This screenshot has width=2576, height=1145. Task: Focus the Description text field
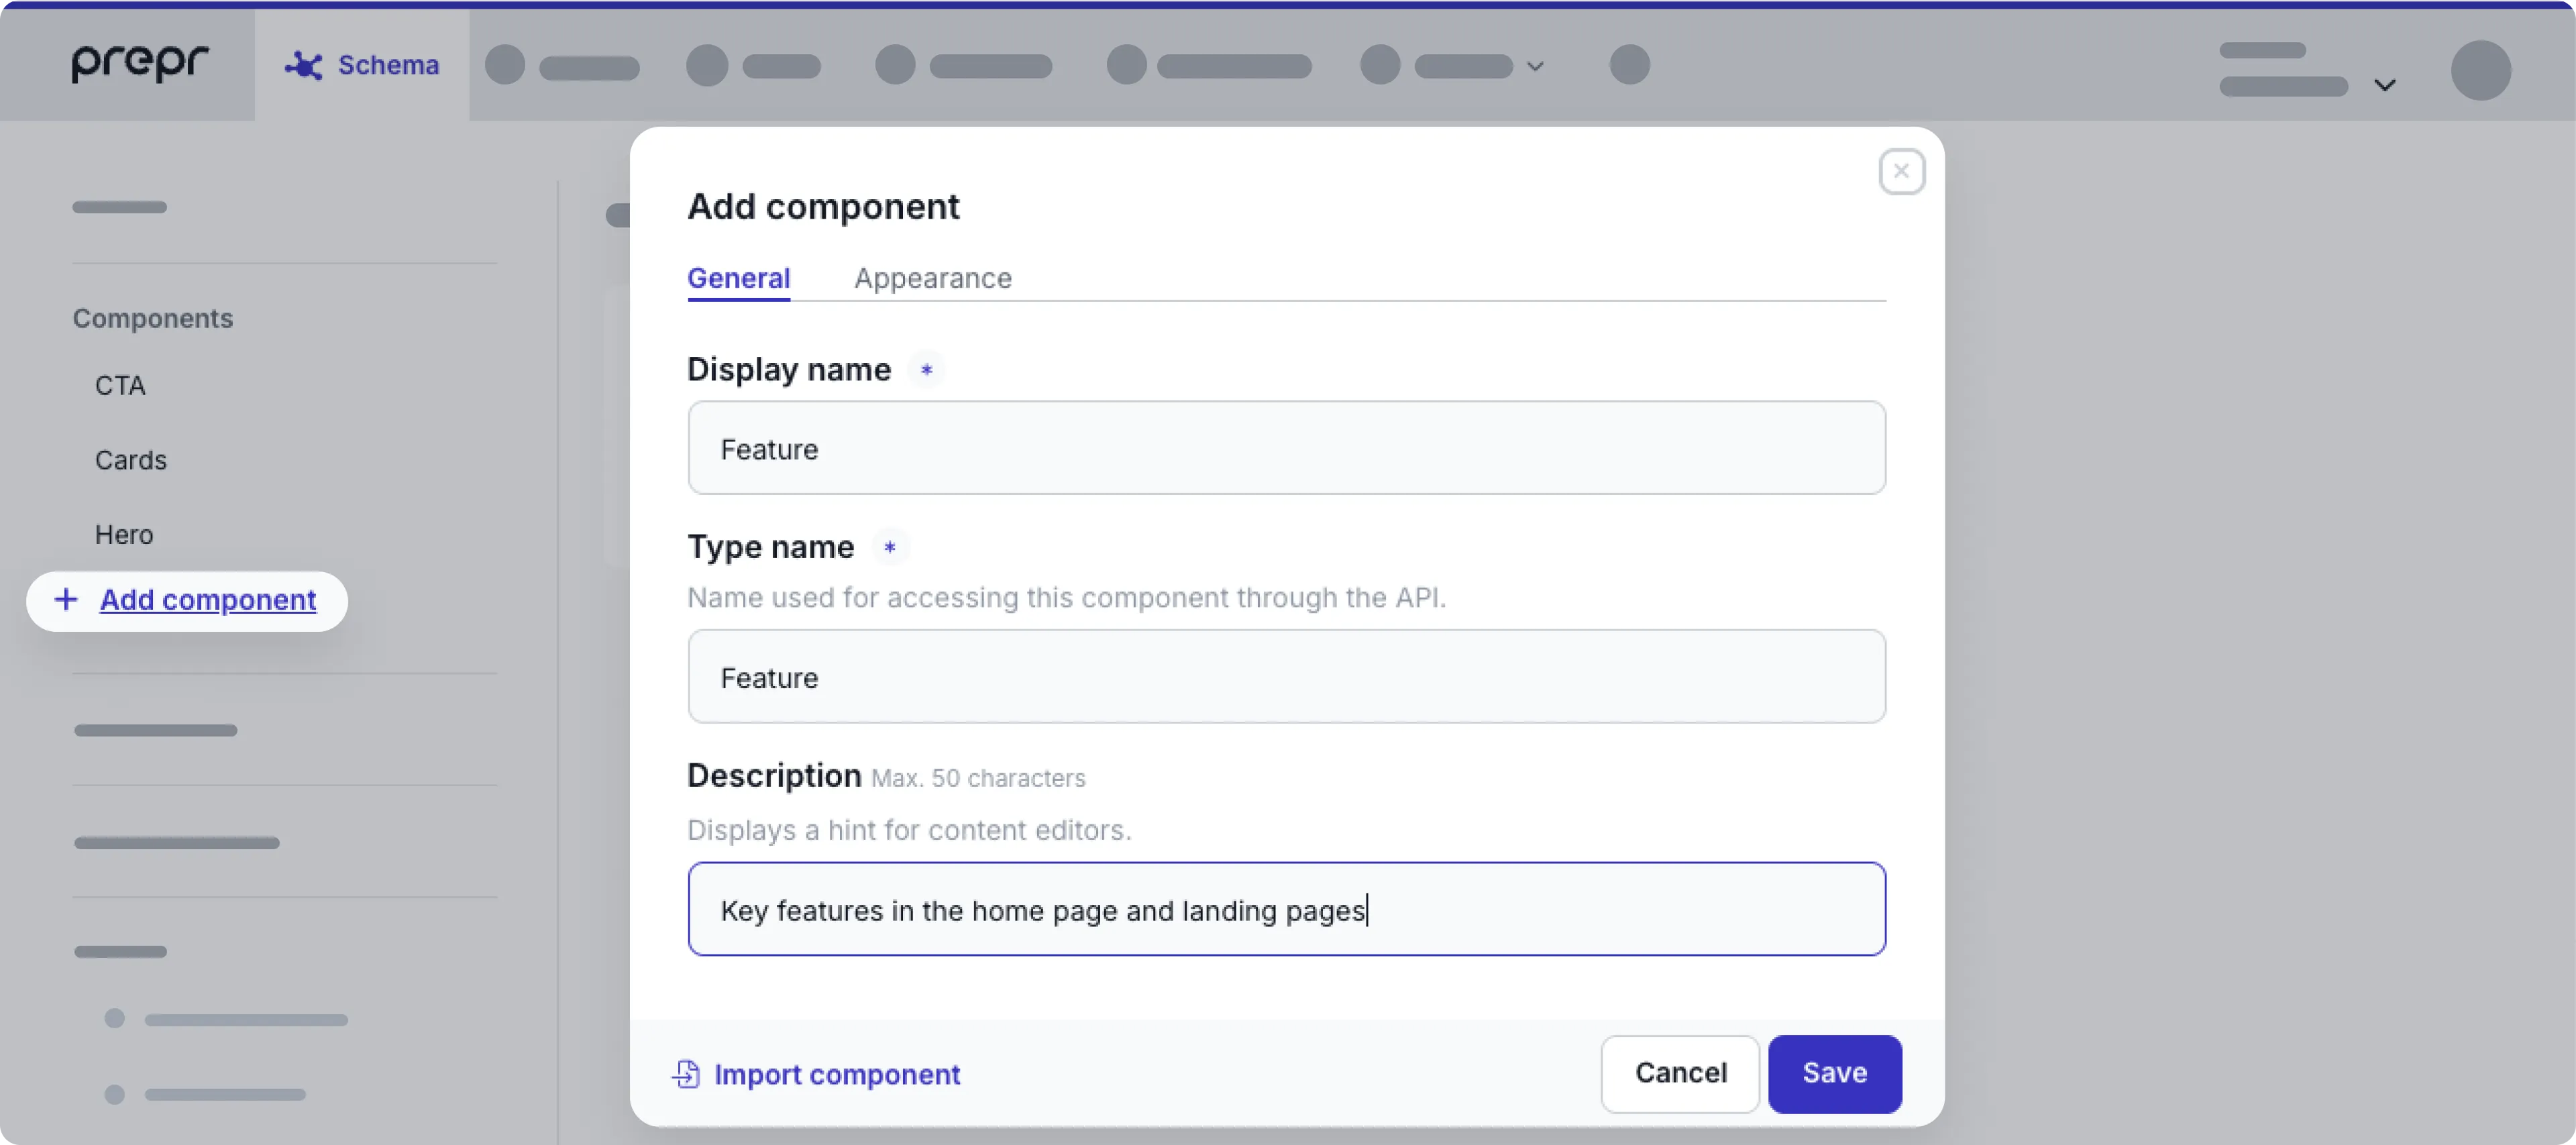pos(1286,909)
